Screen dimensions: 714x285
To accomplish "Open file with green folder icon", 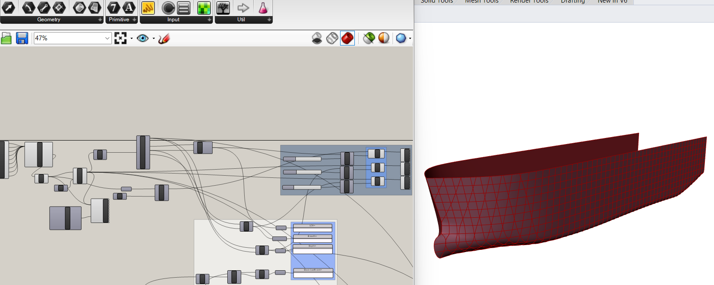I will [6, 39].
